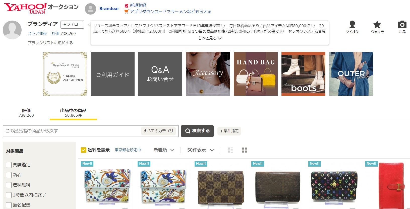Expand store description with もっと見る
This screenshot has width=410, height=209.
pyautogui.click(x=210, y=38)
